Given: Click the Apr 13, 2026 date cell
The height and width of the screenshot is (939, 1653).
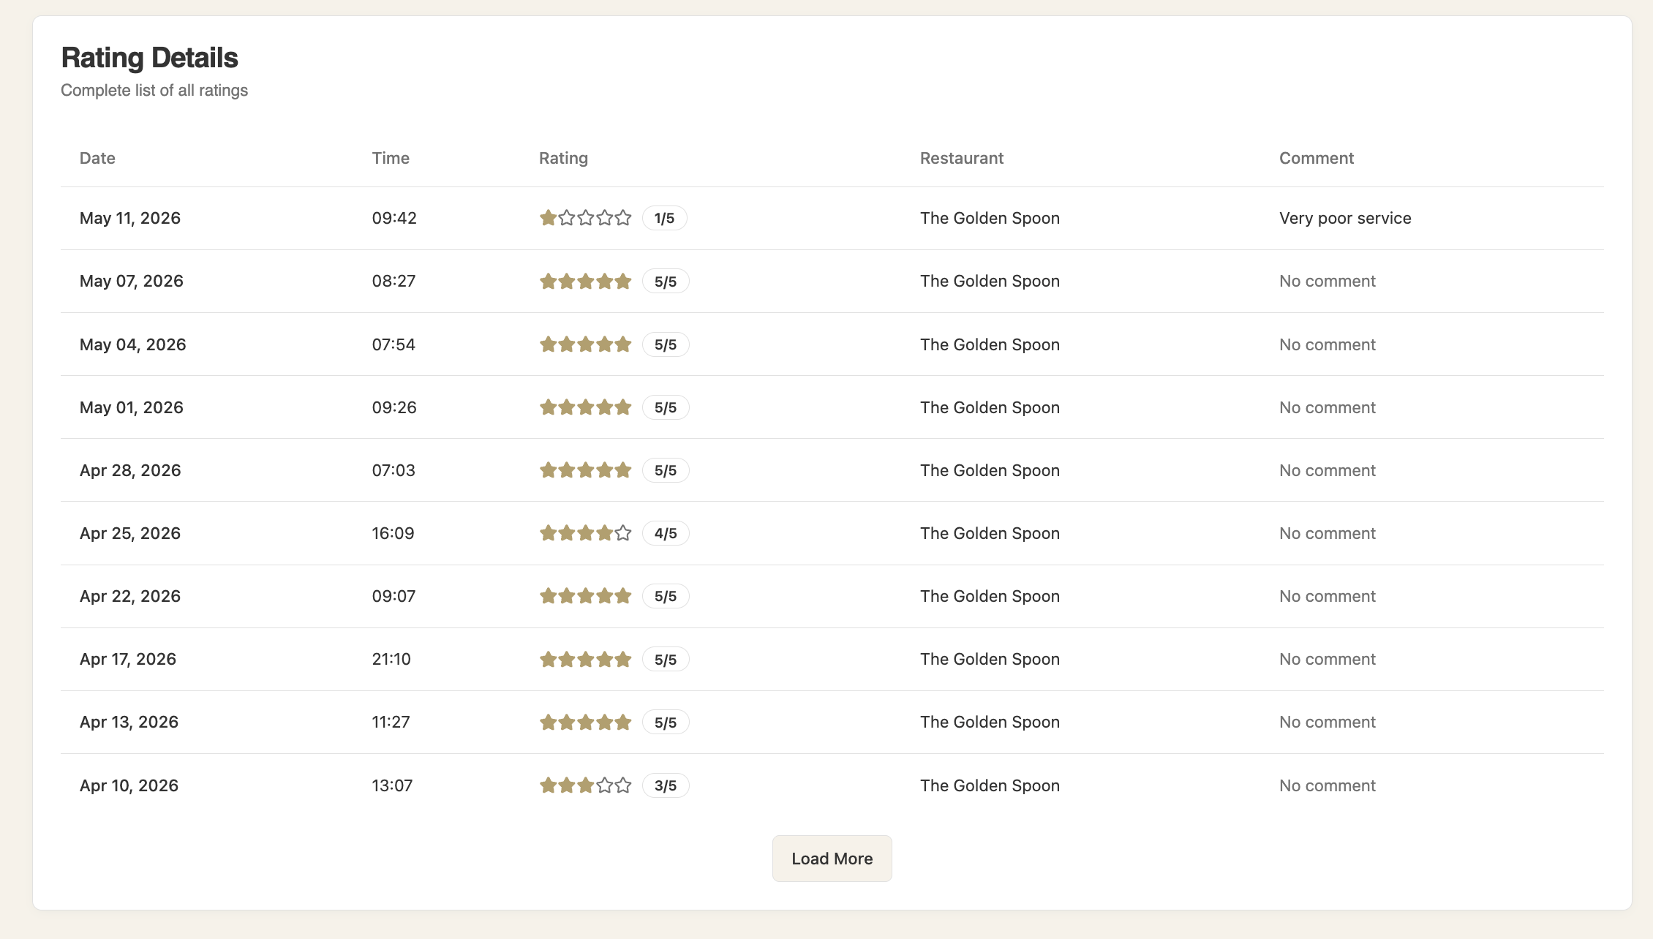Looking at the screenshot, I should [129, 722].
